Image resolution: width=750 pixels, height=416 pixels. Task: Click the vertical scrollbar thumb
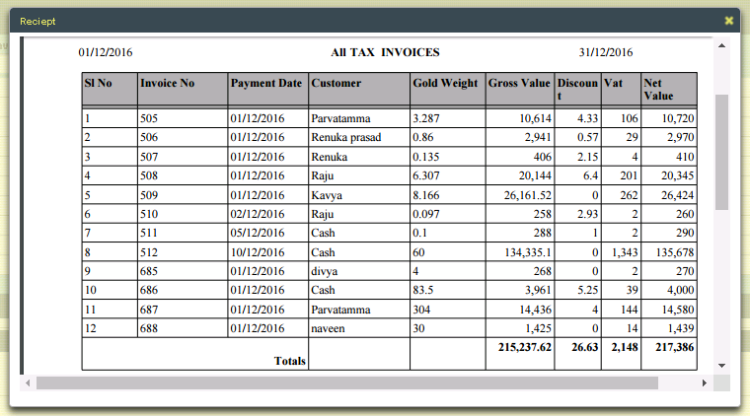[x=721, y=153]
